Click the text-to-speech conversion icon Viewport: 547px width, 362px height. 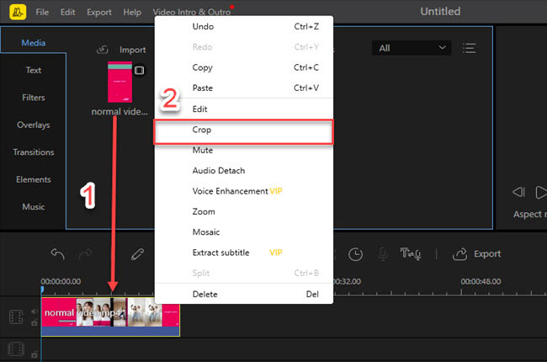point(411,253)
